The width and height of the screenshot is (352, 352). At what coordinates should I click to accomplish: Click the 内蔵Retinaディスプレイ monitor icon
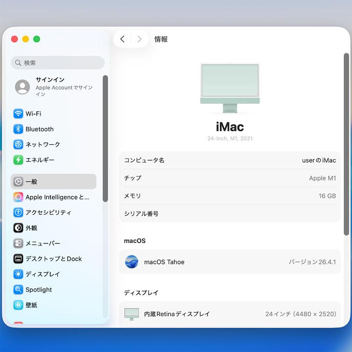click(132, 314)
